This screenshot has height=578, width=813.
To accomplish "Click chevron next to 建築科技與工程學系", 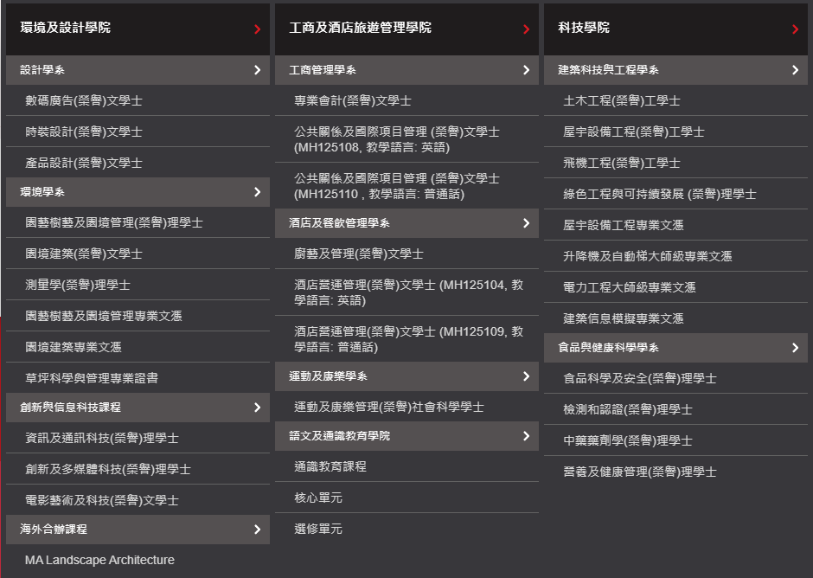I will point(795,70).
